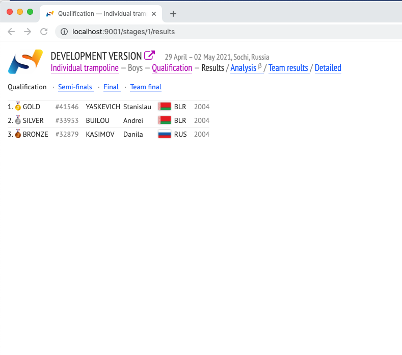This screenshot has width=402, height=355.
Task: Click the favicon in the browser tab
Action: pyautogui.click(x=50, y=14)
